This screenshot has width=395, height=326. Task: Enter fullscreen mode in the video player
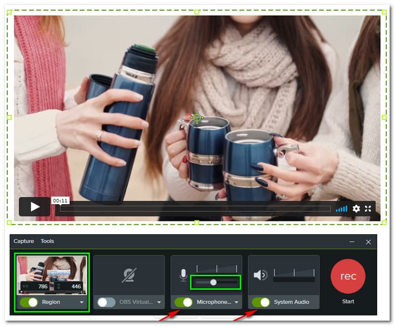(368, 209)
